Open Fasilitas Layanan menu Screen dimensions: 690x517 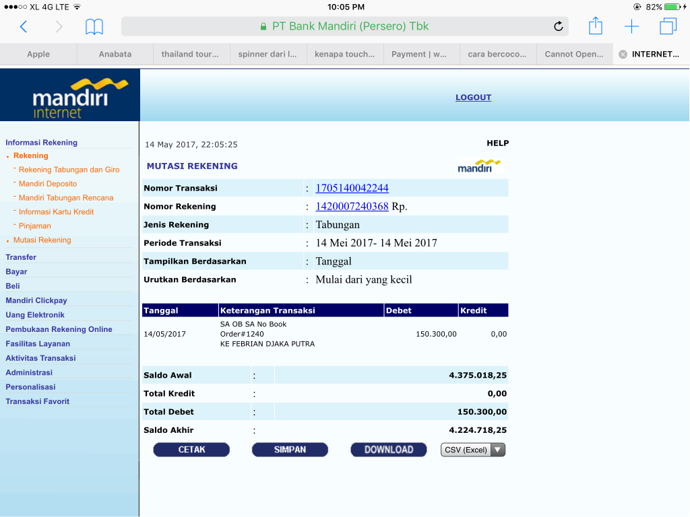point(38,344)
